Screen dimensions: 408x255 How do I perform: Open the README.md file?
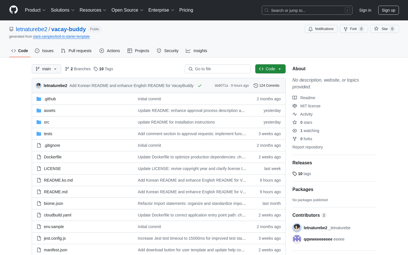point(56,192)
